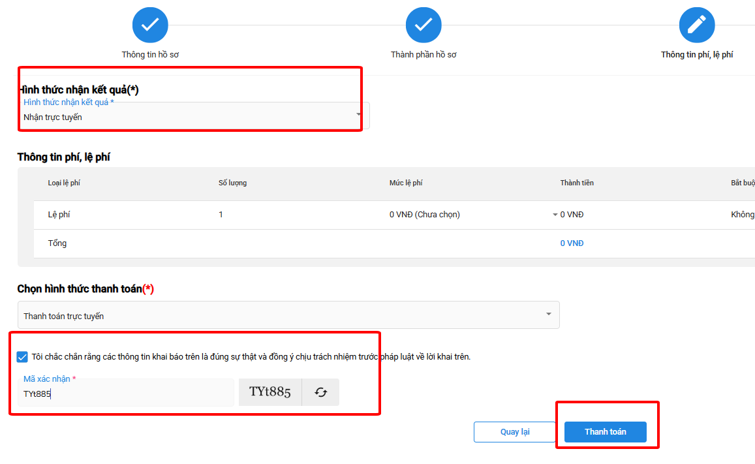
Task: Click the TYt885 captcha image
Action: point(270,392)
